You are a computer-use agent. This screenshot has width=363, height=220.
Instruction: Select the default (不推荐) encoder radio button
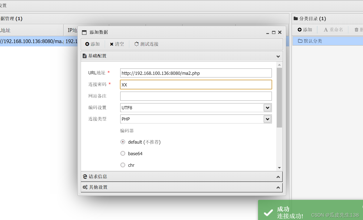point(123,142)
